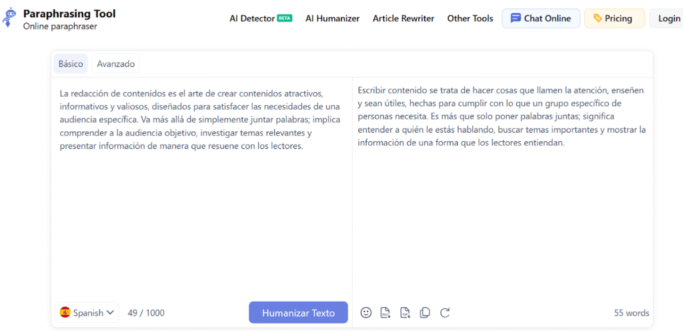The height and width of the screenshot is (331, 683).
Task: Open the Chat Online button
Action: click(541, 19)
